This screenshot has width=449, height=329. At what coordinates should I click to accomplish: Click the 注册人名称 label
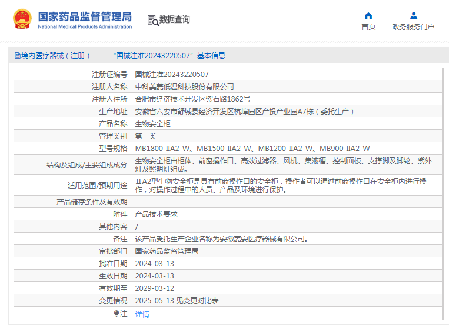[x=109, y=86]
